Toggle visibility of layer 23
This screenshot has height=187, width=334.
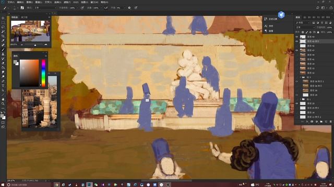[297, 103]
